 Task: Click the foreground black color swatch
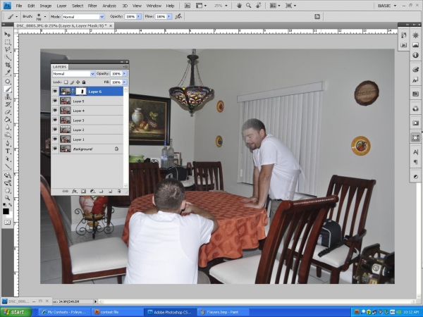(6, 211)
